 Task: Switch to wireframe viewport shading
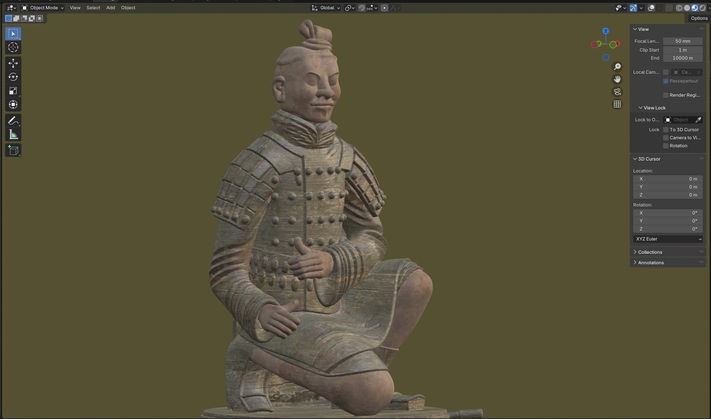(679, 8)
